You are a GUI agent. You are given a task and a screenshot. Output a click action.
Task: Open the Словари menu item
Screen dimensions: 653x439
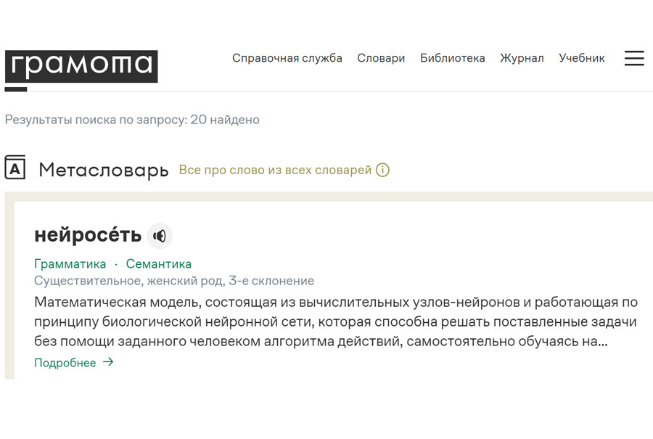point(381,58)
